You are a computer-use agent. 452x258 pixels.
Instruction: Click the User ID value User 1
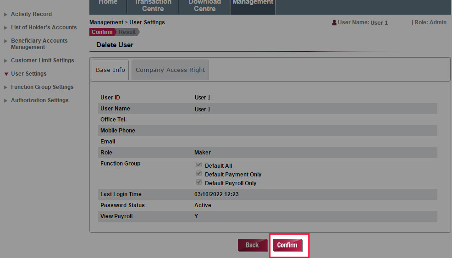(x=203, y=98)
